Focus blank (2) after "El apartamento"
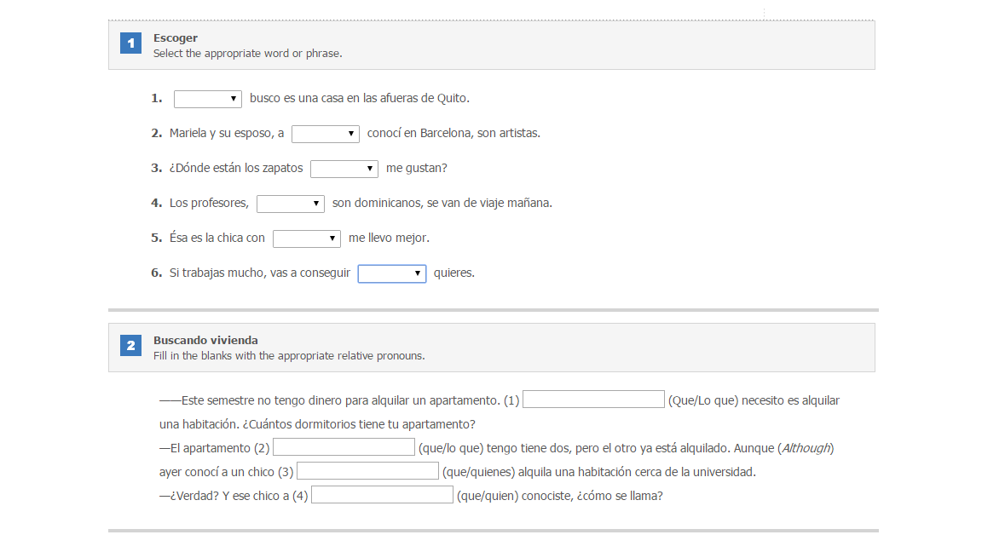This screenshot has height=552, width=982. (344, 447)
